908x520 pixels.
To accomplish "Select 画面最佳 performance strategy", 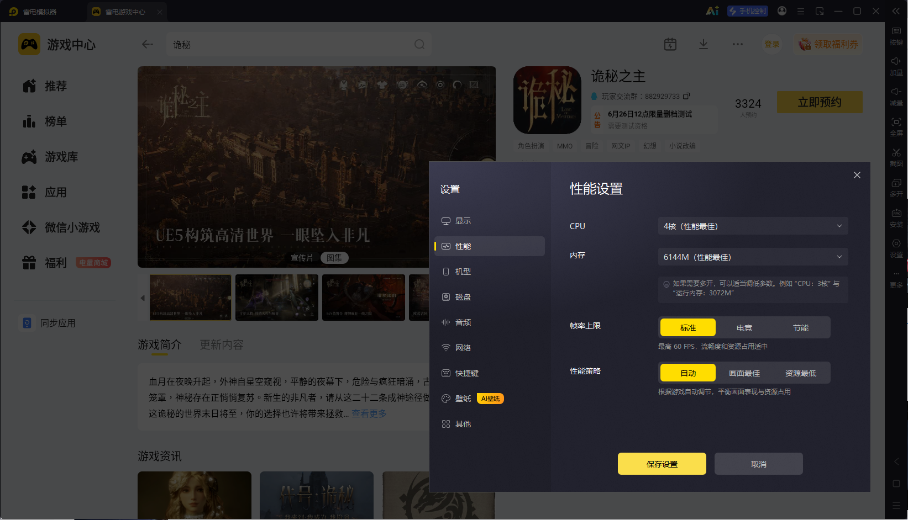I will coord(744,373).
